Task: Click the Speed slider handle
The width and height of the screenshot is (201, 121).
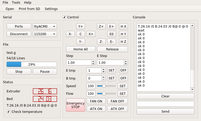Action: (x=104, y=86)
